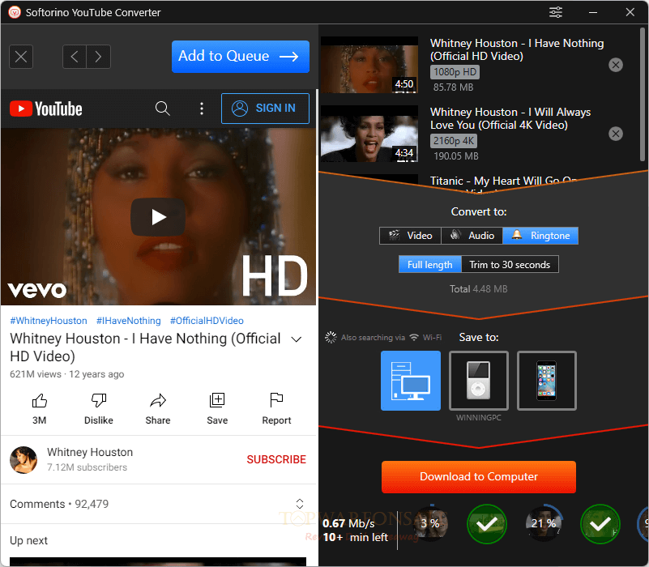The height and width of the screenshot is (567, 649).
Task: Select the iPhone device as destination
Action: point(547,381)
